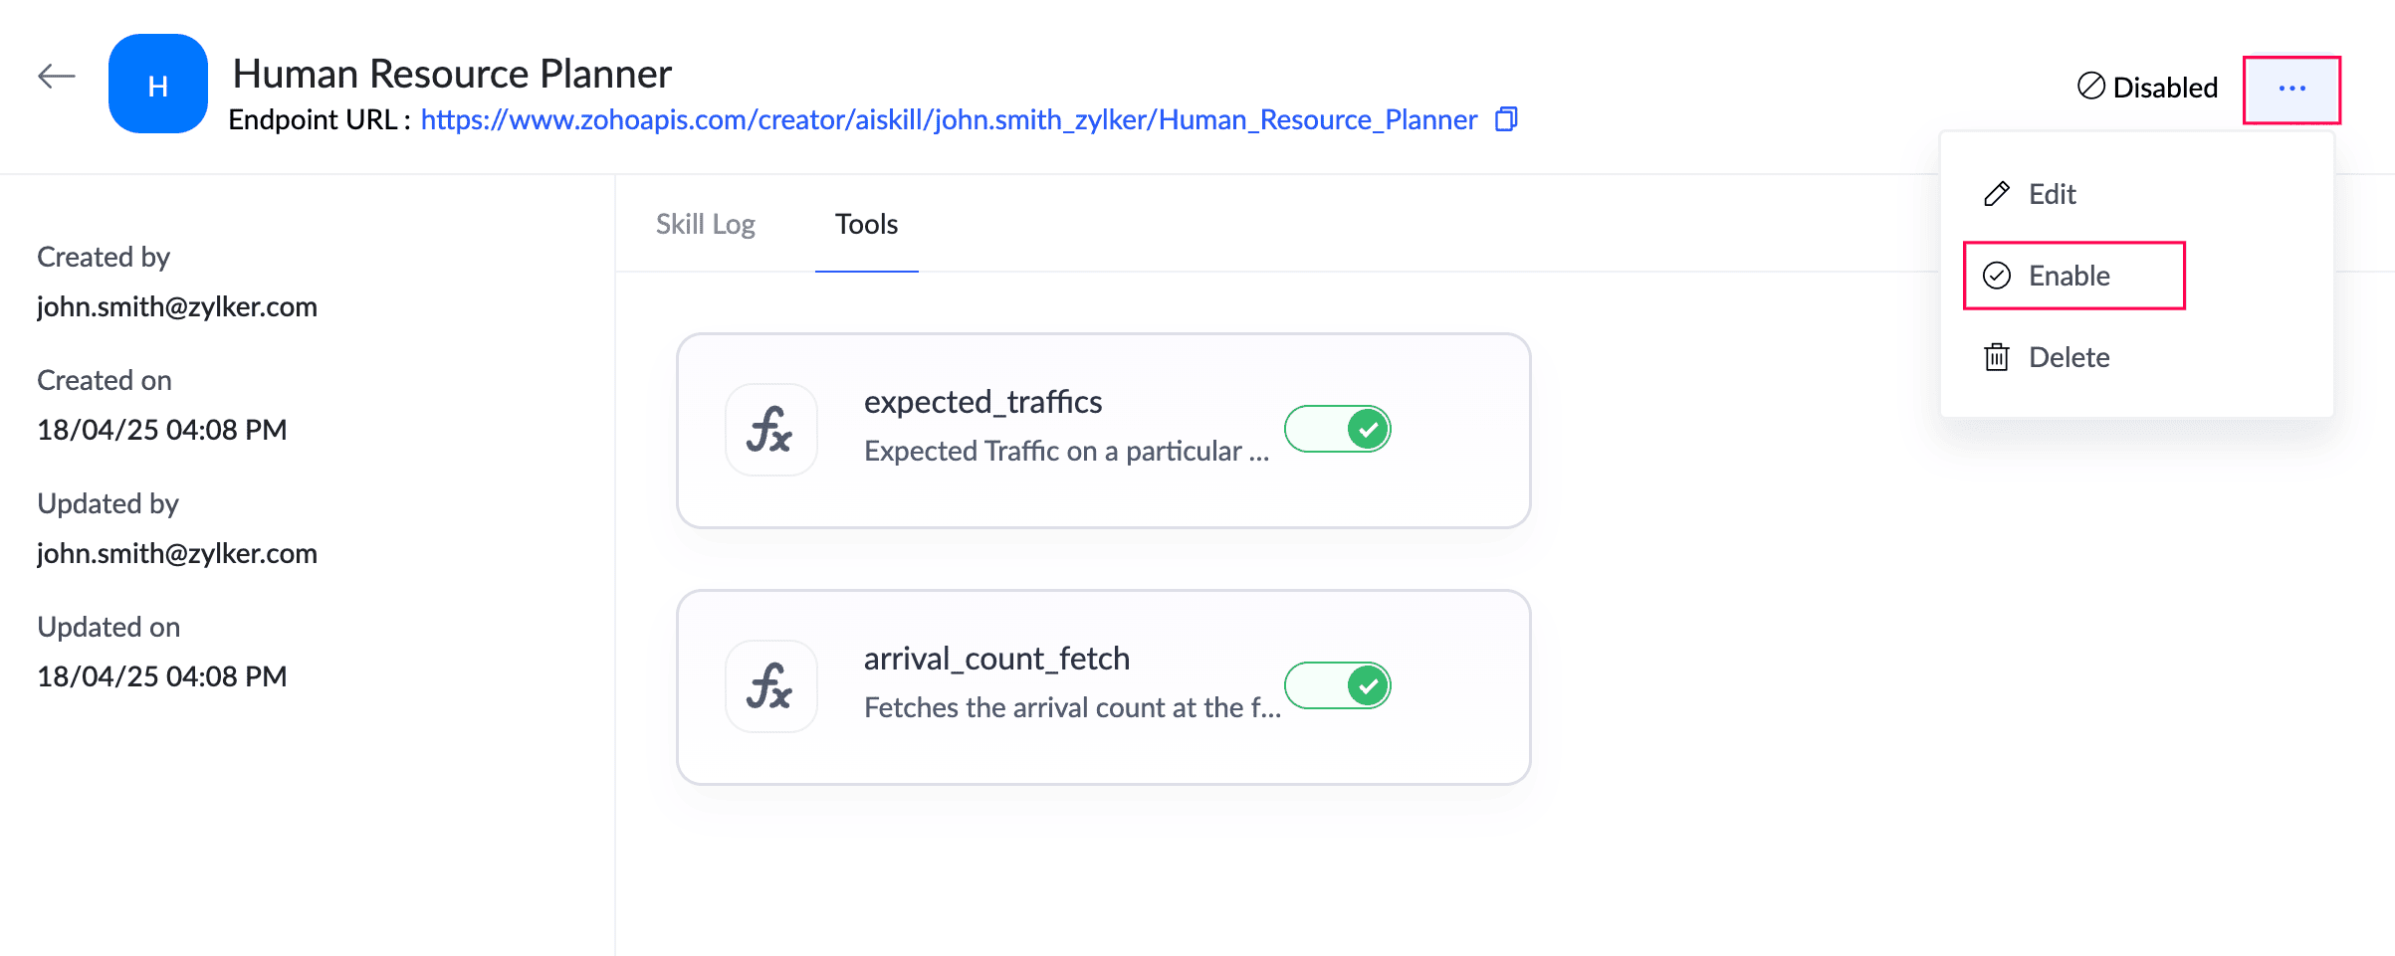Click the expected_traffics tool name
Image resolution: width=2395 pixels, height=956 pixels.
[x=982, y=402]
